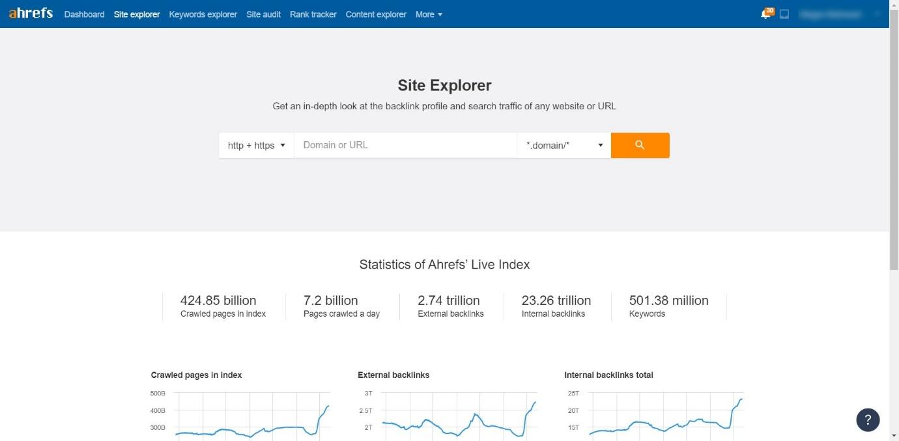899x441 pixels.
Task: Click the page's vertical scrollbar thumb
Action: click(894, 140)
